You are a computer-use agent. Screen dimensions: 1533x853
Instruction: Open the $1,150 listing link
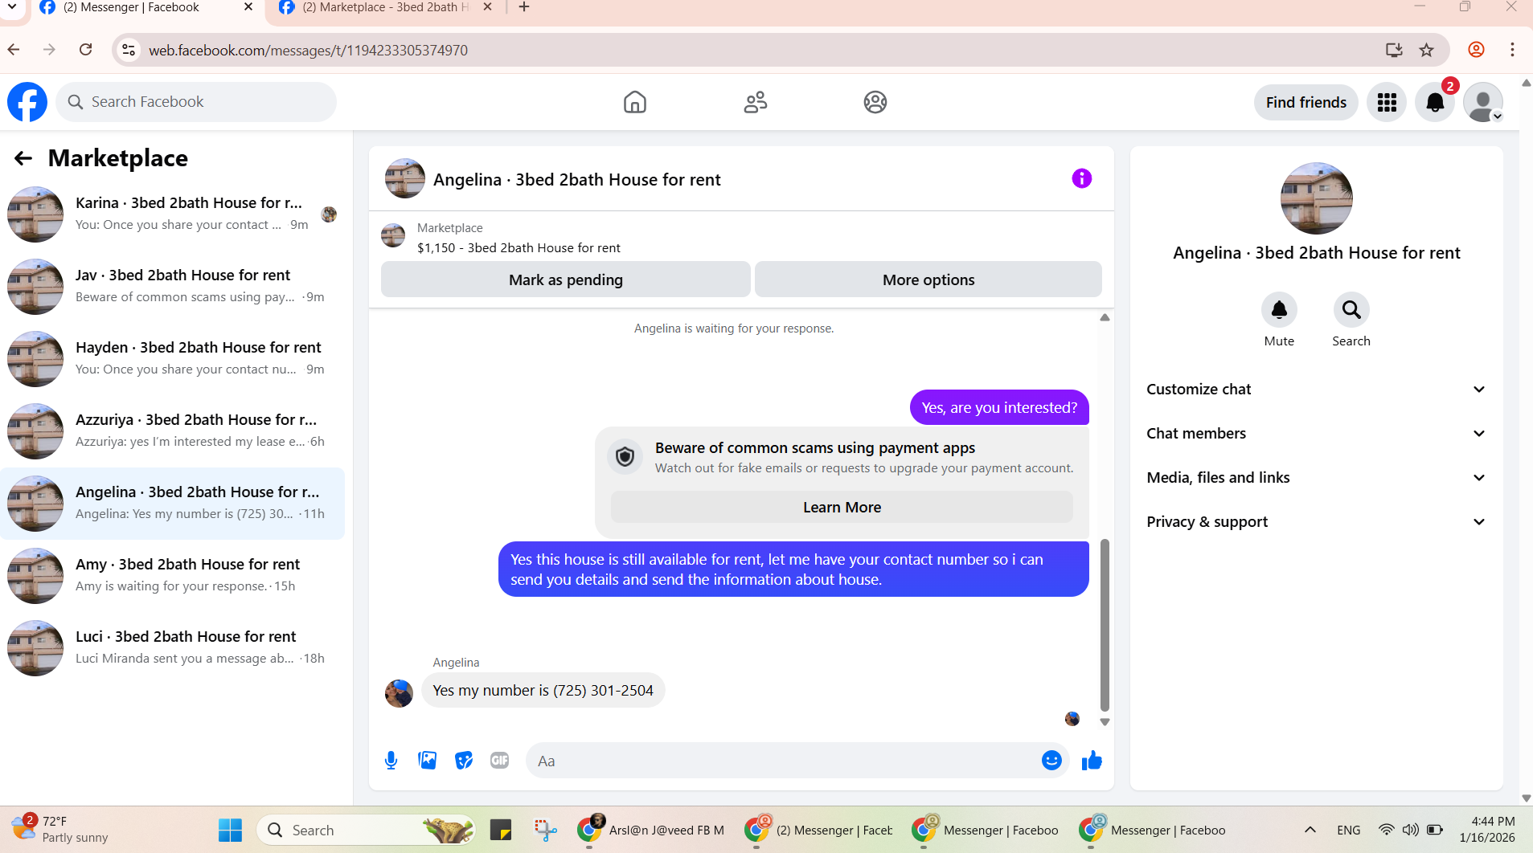519,248
